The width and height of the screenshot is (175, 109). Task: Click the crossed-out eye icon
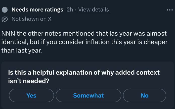coord(5,19)
